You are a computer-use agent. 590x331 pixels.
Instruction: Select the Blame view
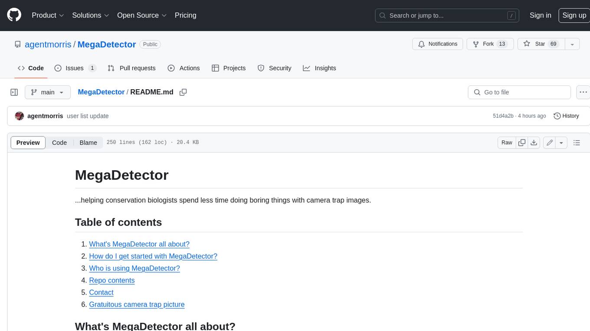point(88,143)
